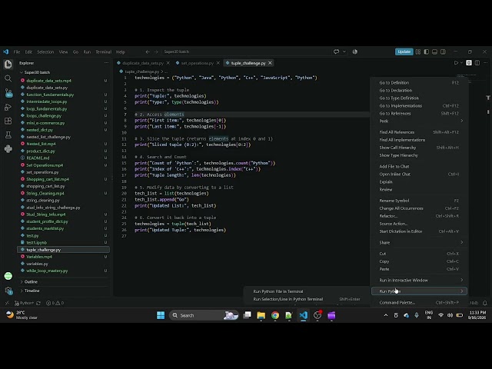Open the Selection menu
492x369 pixels.
[x=45, y=52]
